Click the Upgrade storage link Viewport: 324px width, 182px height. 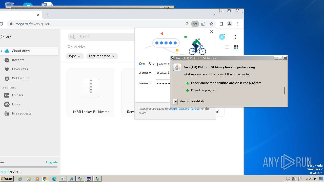52,162
